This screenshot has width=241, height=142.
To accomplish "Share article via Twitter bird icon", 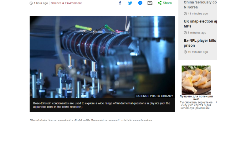I will tap(130, 3).
